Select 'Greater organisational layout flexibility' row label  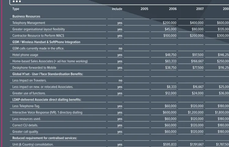(39, 29)
